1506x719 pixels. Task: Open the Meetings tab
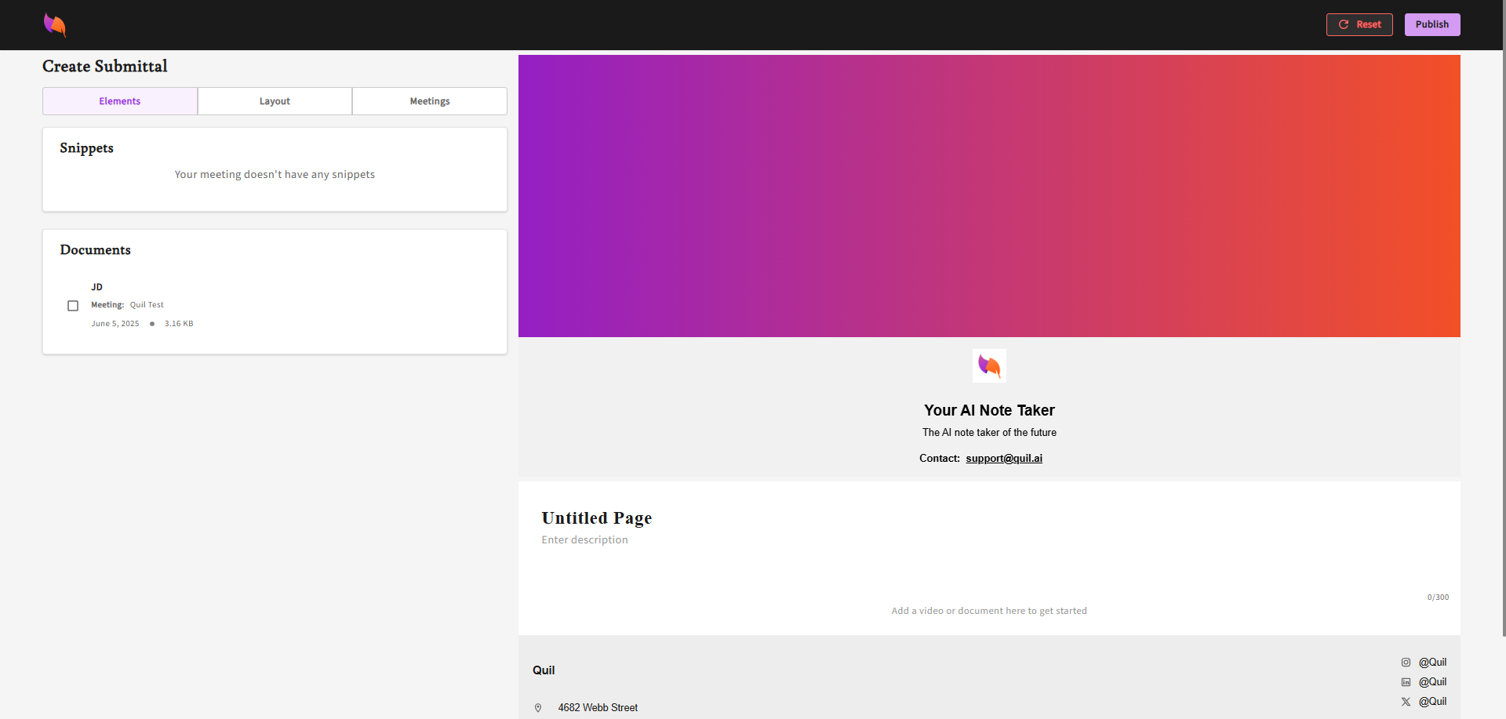[x=430, y=101]
